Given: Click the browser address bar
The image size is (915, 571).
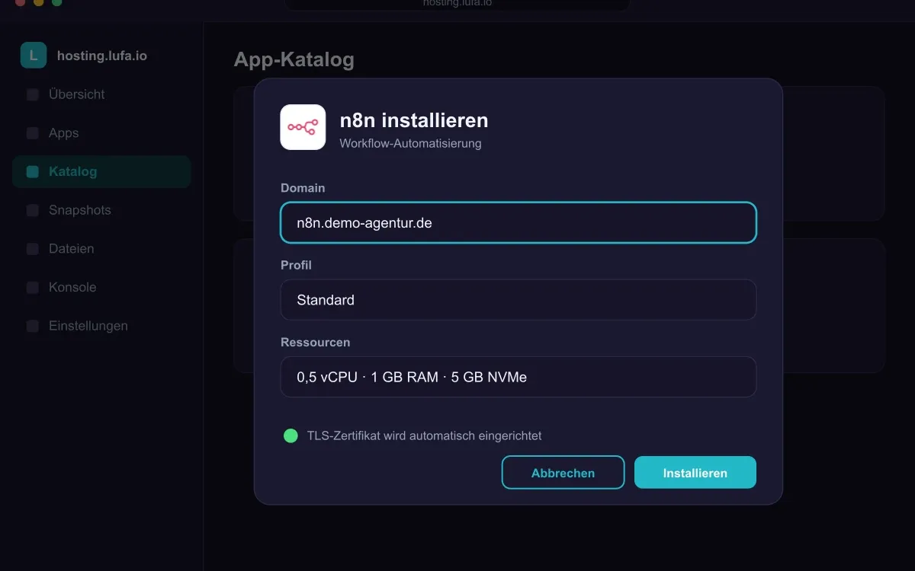Looking at the screenshot, I should (457, 4).
